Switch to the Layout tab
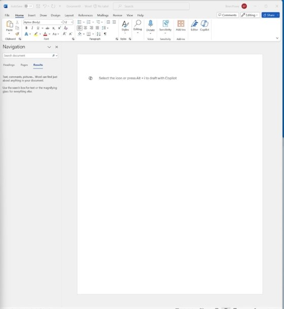This screenshot has height=309, width=284. pyautogui.click(x=69, y=15)
